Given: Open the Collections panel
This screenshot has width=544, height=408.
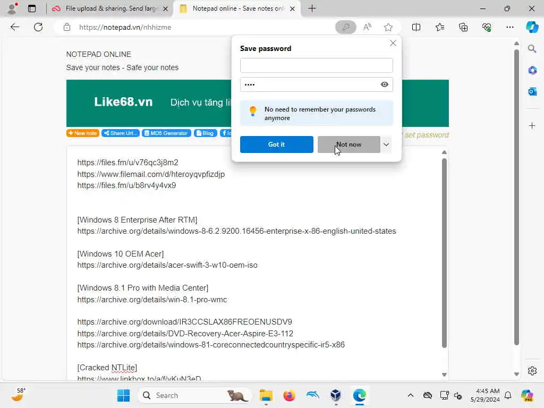Looking at the screenshot, I should [463, 27].
